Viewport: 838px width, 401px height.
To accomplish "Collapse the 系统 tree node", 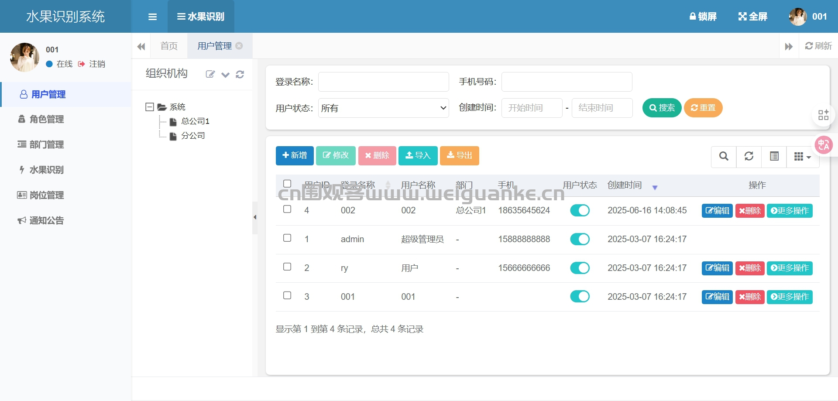I will [150, 107].
